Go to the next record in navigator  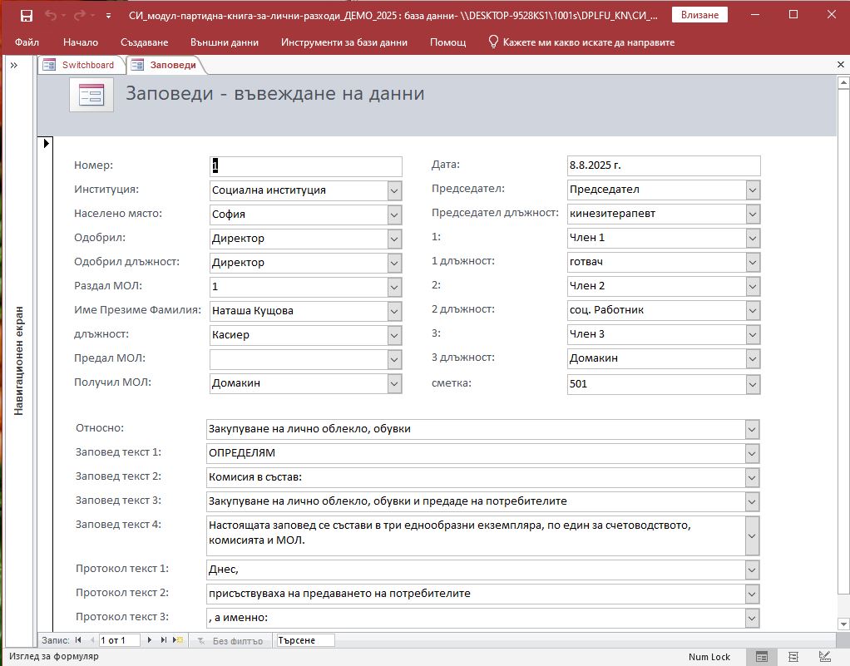(150, 640)
